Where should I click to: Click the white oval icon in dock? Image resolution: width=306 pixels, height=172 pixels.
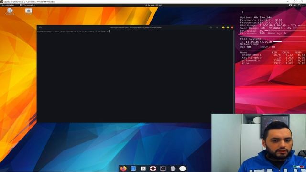[183, 168]
